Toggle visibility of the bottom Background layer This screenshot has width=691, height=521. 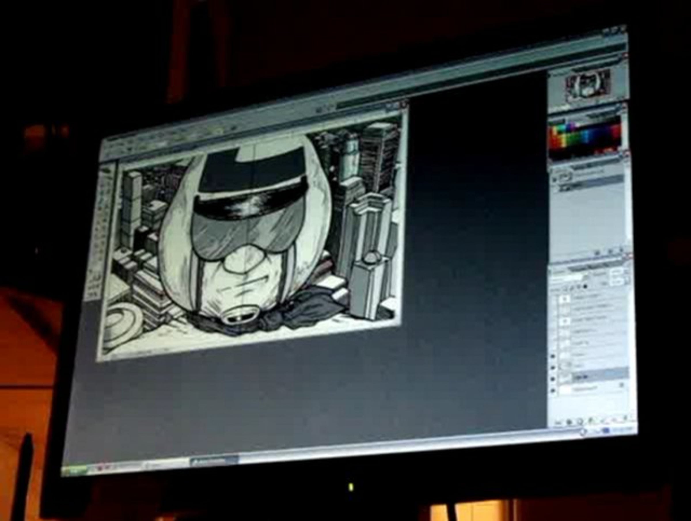[553, 390]
